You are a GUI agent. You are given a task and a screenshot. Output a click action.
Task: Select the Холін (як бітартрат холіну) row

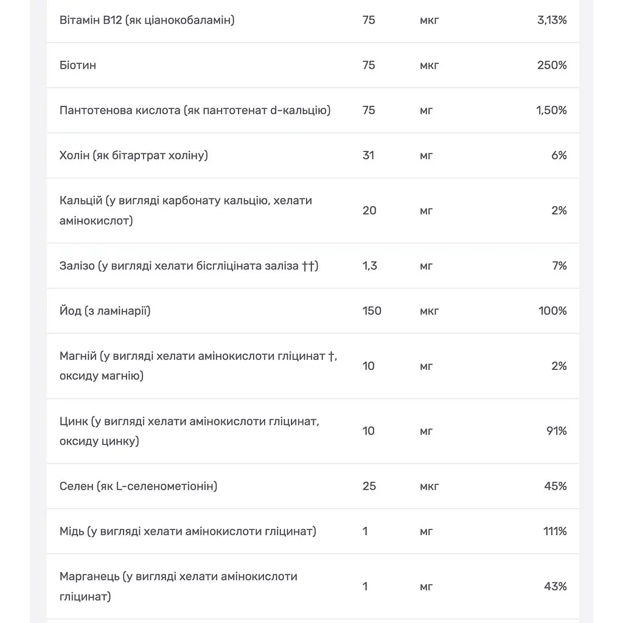(313, 155)
